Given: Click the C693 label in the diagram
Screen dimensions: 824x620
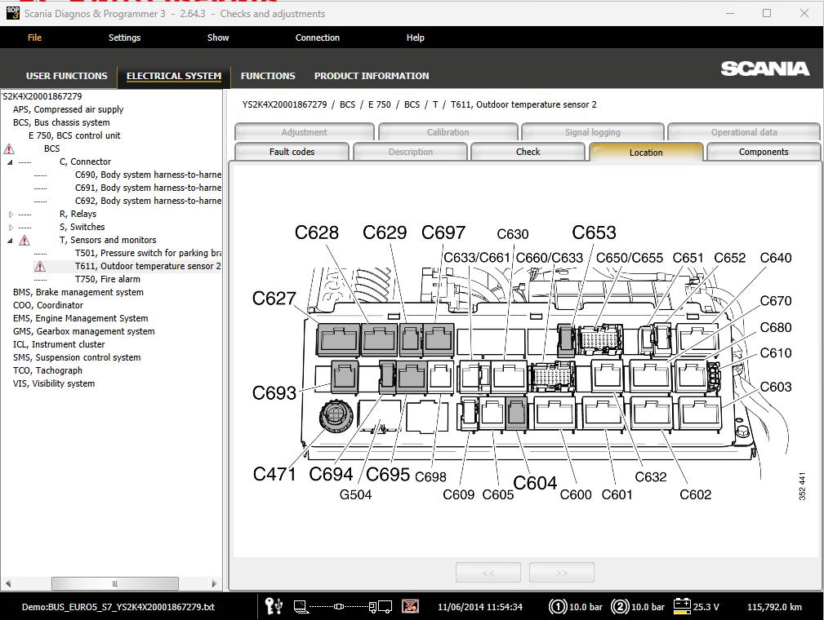Looking at the screenshot, I should [274, 392].
